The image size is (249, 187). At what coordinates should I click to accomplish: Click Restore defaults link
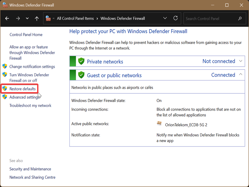pyautogui.click(x=22, y=89)
